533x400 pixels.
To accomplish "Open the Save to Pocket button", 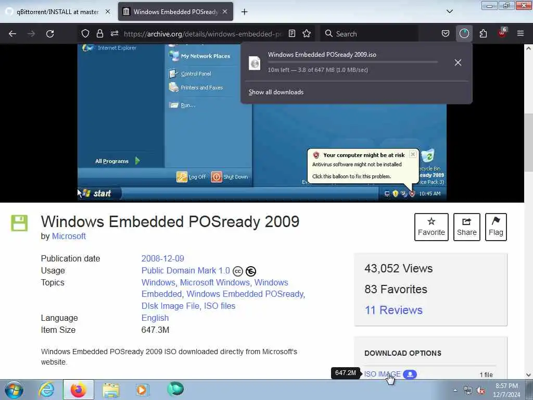I will [446, 33].
